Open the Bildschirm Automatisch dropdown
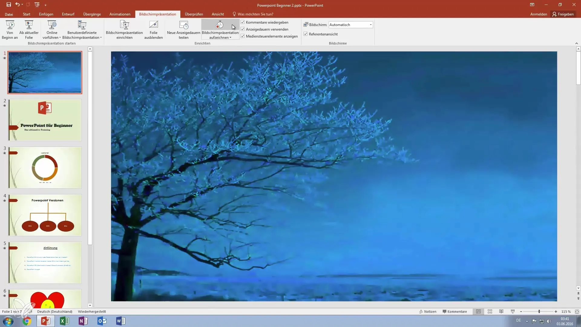Viewport: 581px width, 327px height. click(x=371, y=25)
